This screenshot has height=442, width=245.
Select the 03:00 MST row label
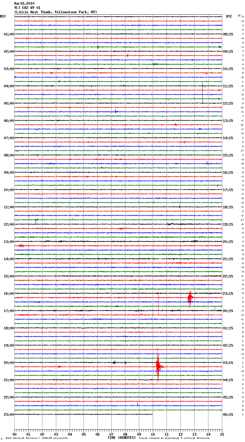[9, 69]
